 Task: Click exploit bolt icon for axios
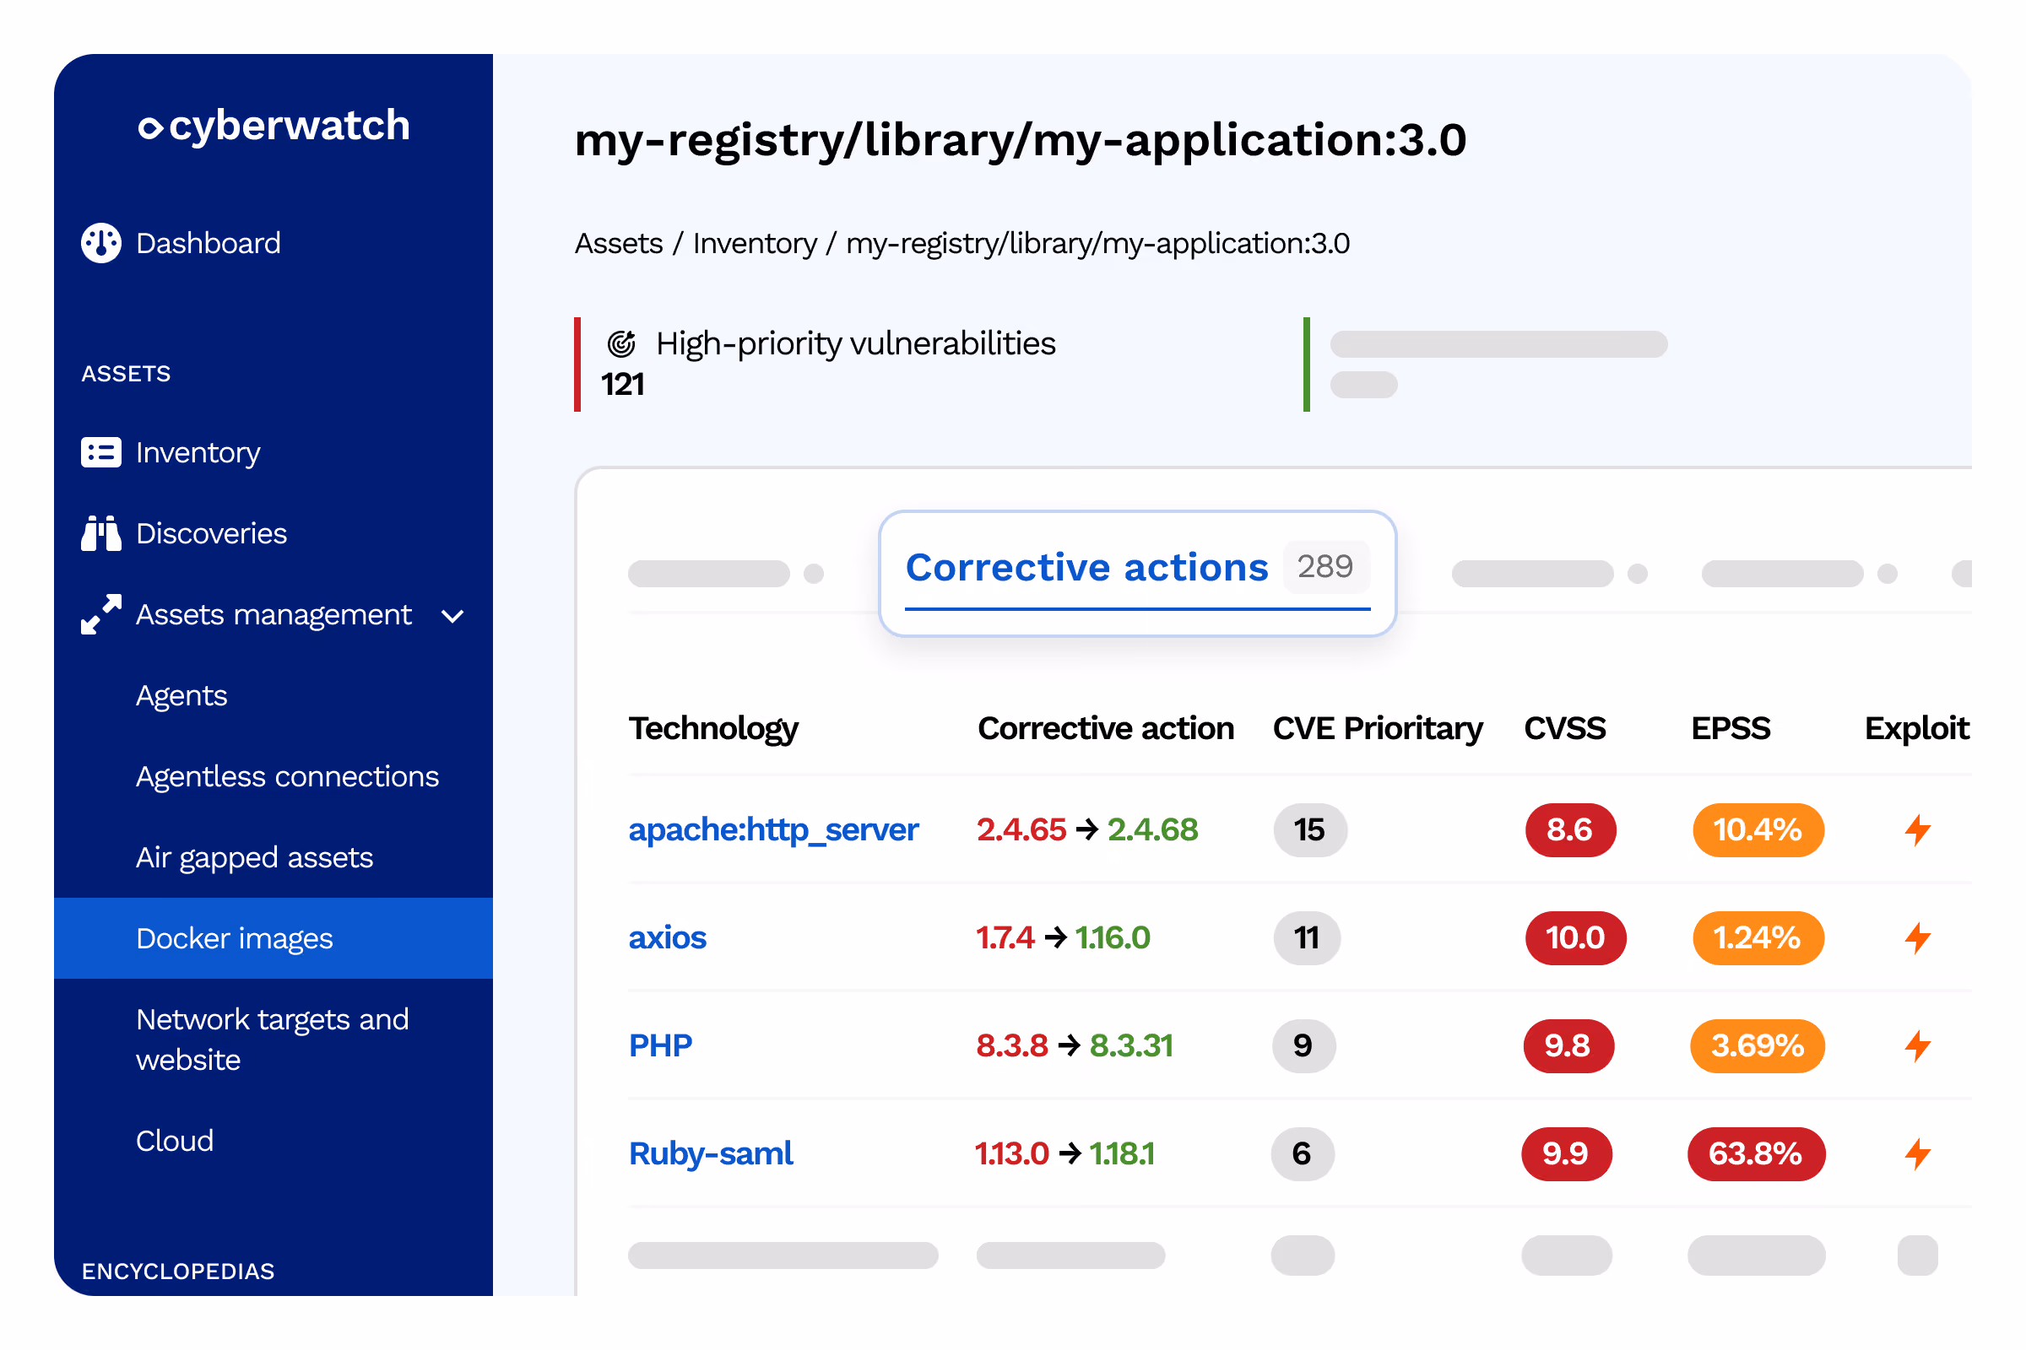1917,937
